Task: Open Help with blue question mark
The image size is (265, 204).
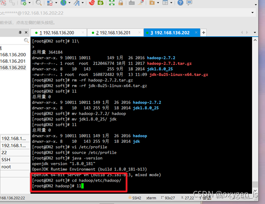Action: [180, 2]
